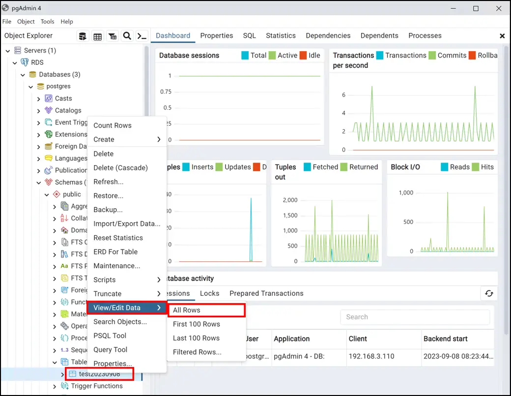The image size is (511, 396).
Task: Open Search Objects magnifier icon
Action: click(x=127, y=36)
